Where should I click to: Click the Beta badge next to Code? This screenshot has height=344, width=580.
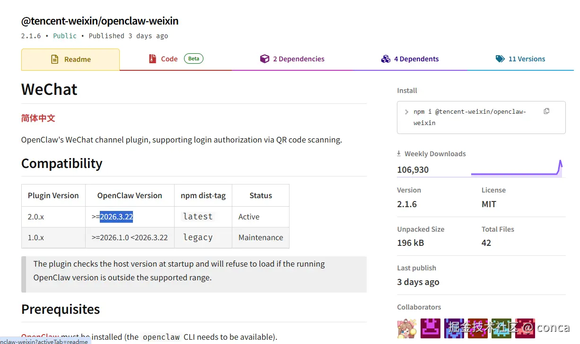click(193, 59)
